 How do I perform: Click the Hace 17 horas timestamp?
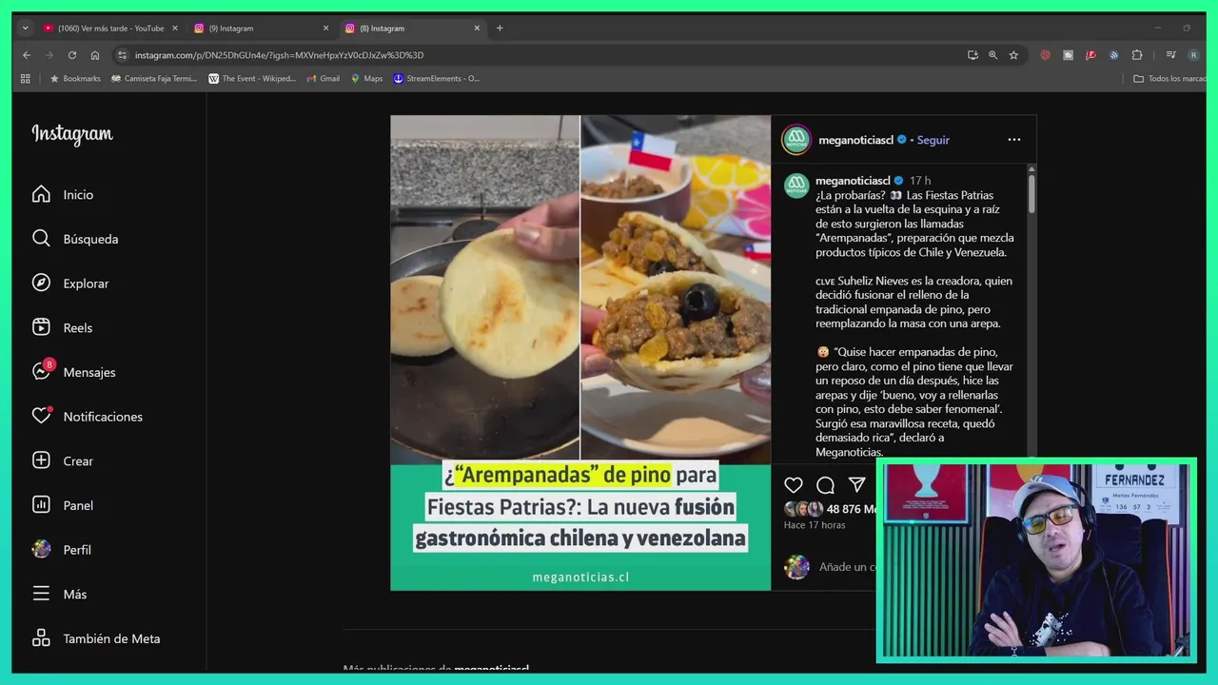coord(815,525)
